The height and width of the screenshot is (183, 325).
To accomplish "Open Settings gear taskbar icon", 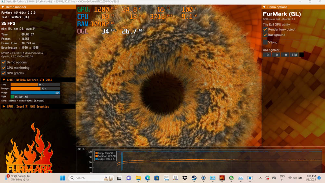I will (203, 178).
